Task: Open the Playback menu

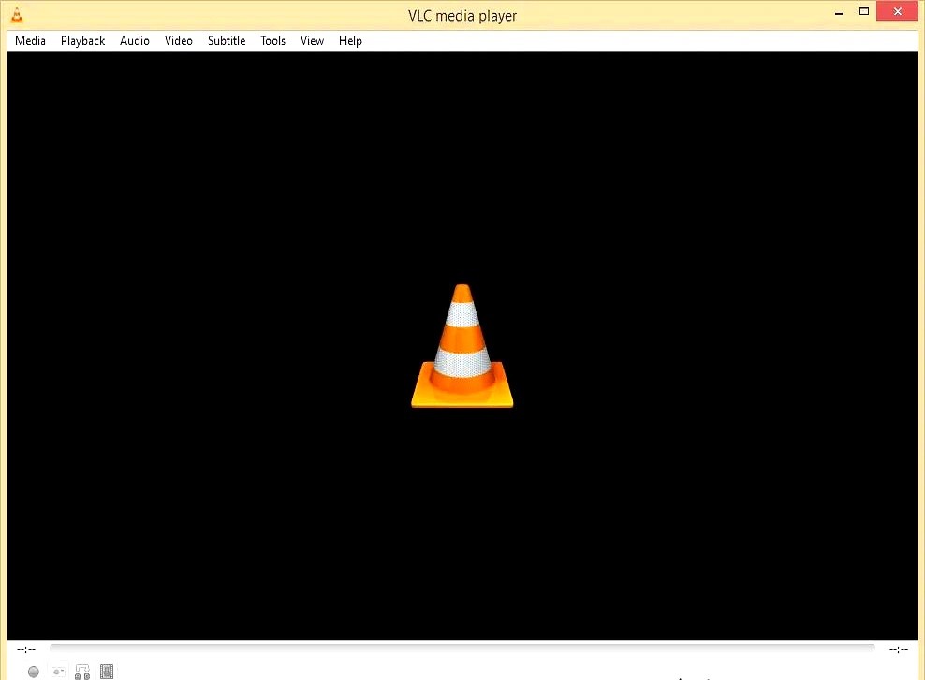Action: click(82, 40)
